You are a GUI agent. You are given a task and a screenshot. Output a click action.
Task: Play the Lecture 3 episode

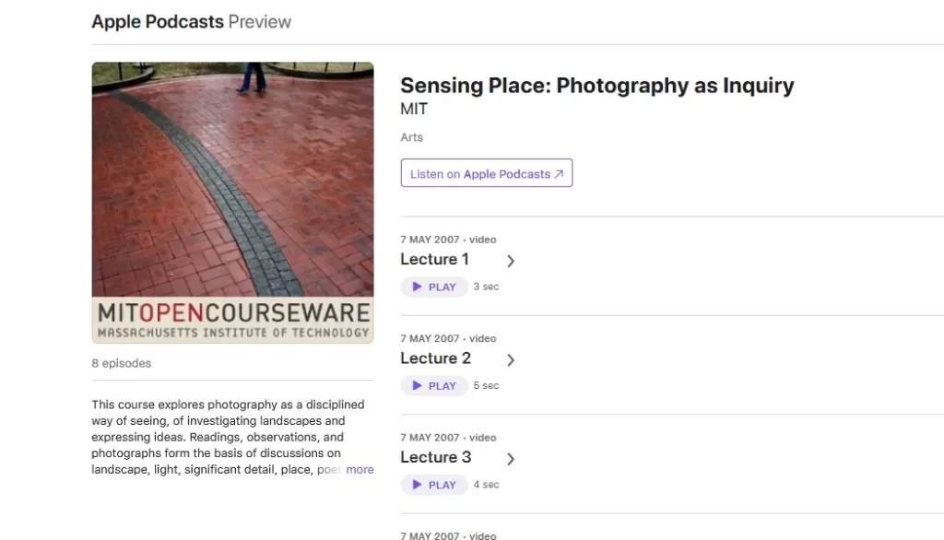(434, 485)
